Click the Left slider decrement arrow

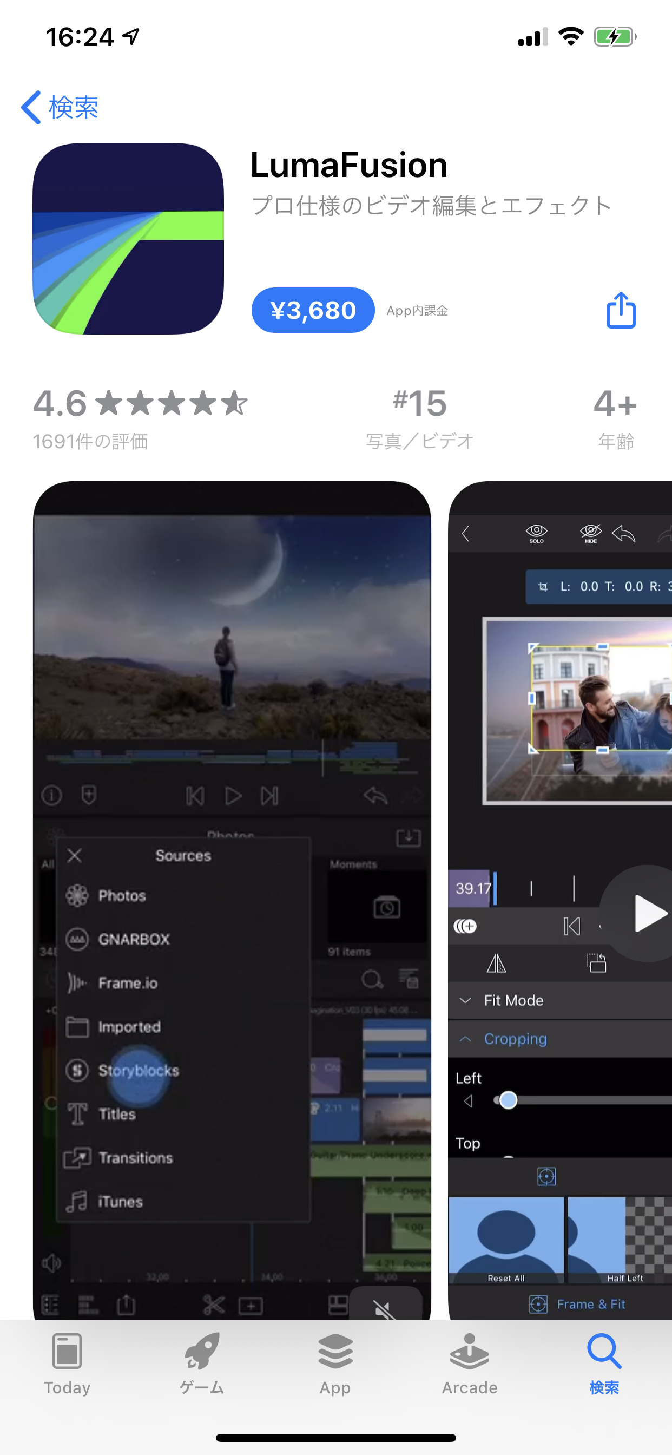point(468,1101)
